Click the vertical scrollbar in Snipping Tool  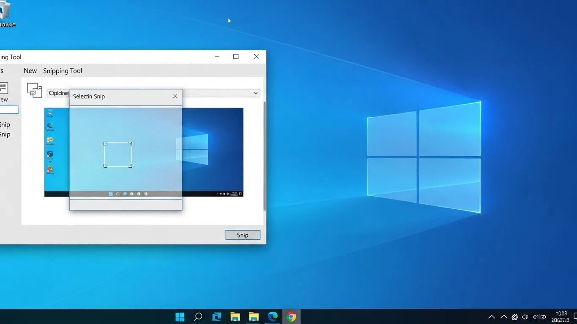[x=265, y=156]
